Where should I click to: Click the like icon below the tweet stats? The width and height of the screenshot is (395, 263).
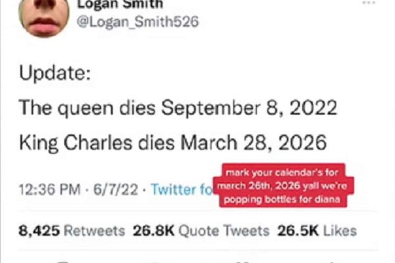(240, 260)
